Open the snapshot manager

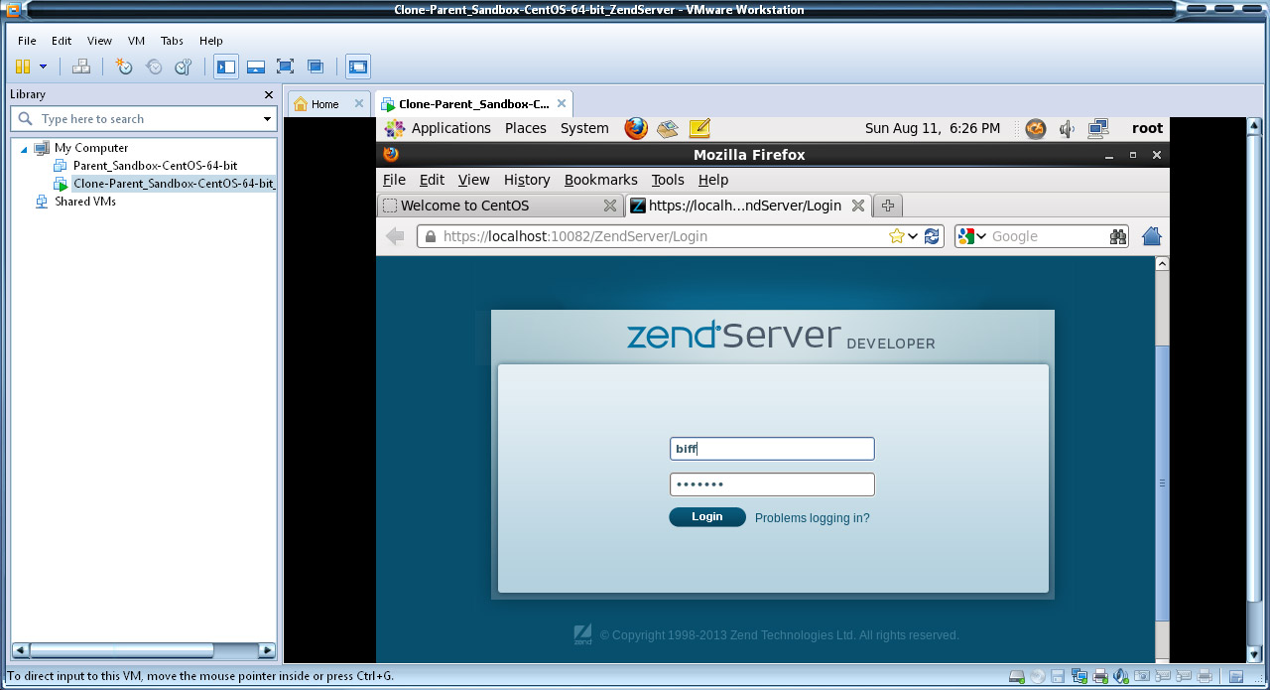(184, 67)
